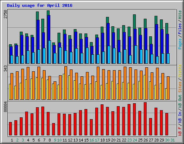Screen dimensions: 184x144
Task: Click day 27 on the x-axis
Action: pos(151,140)
